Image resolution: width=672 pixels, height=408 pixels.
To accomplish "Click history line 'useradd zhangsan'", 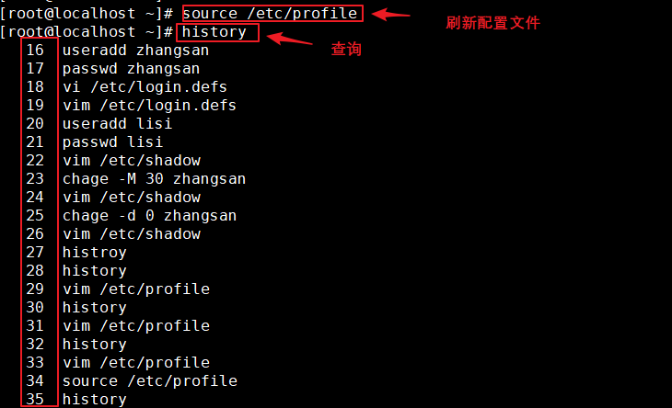I will 135,51.
